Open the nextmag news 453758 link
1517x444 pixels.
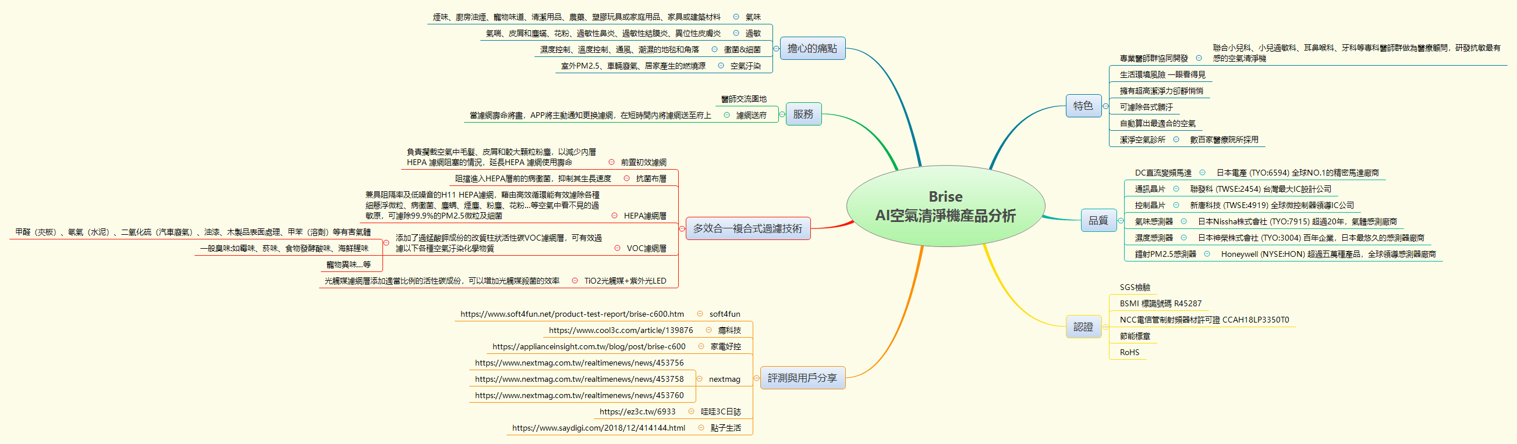579,379
